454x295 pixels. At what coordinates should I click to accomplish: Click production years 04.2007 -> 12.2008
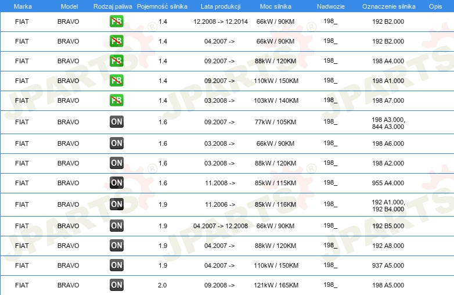(221, 226)
